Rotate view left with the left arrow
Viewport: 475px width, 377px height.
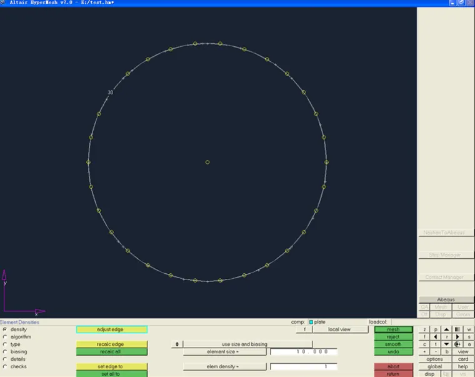[x=436, y=337]
